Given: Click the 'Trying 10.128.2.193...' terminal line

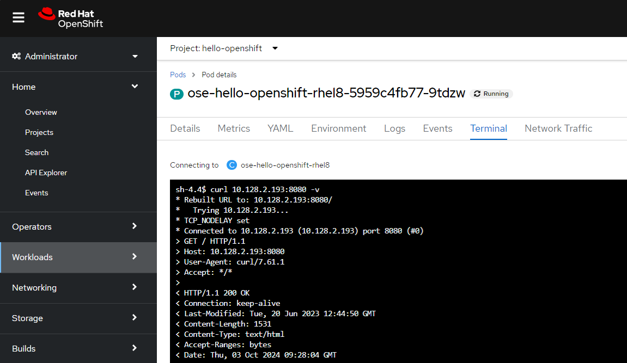Looking at the screenshot, I should (232, 210).
